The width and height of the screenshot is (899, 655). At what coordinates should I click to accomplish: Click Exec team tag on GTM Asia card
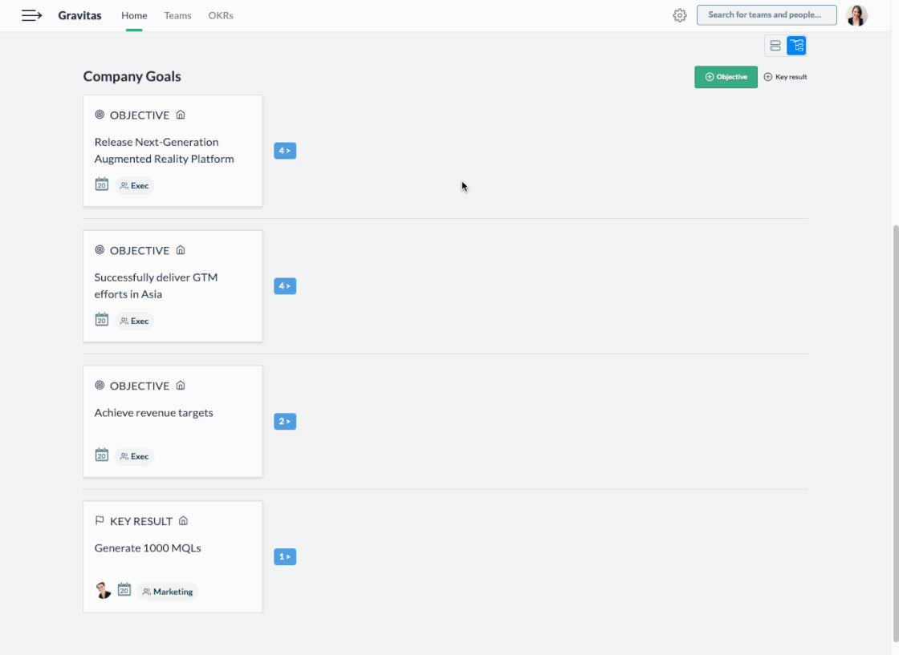134,321
